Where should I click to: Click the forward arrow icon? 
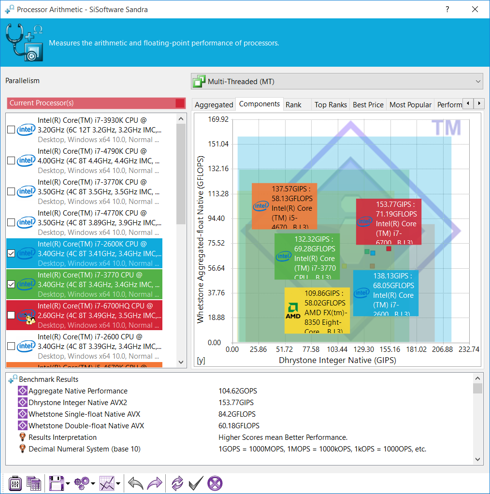pyautogui.click(x=155, y=483)
